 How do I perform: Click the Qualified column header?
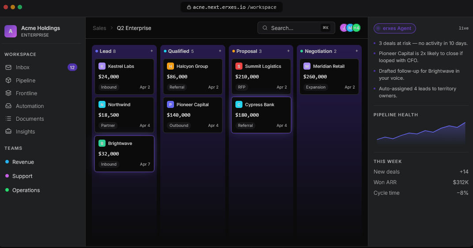tap(193, 51)
